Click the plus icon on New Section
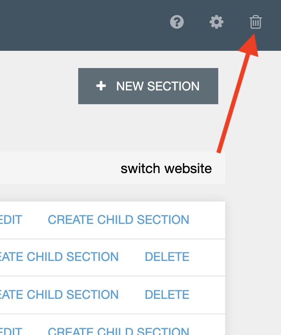Image resolution: width=281 pixels, height=335 pixels. [101, 86]
